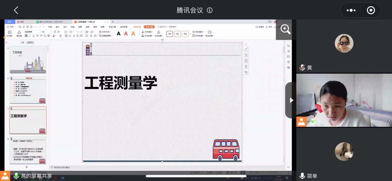Tap the circular target icon at top right
Image resolution: width=392 pixels, height=181 pixels.
[371, 10]
